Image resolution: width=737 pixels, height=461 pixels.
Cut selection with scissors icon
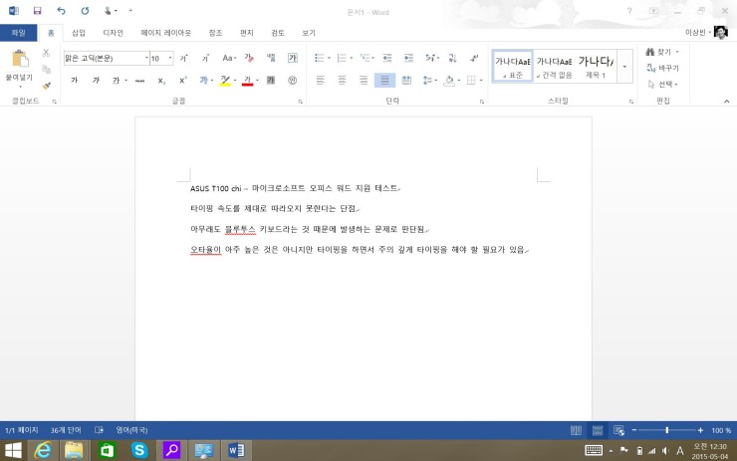point(46,53)
